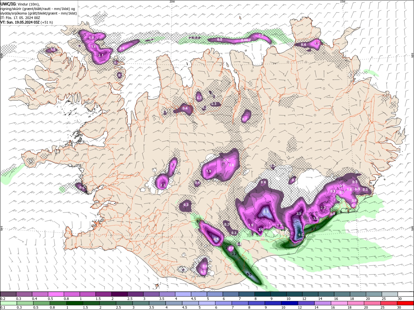Viewport: 414px width, 310px height.
Task: Select the lilac 14 rain legend swatch
Action: pos(322,303)
